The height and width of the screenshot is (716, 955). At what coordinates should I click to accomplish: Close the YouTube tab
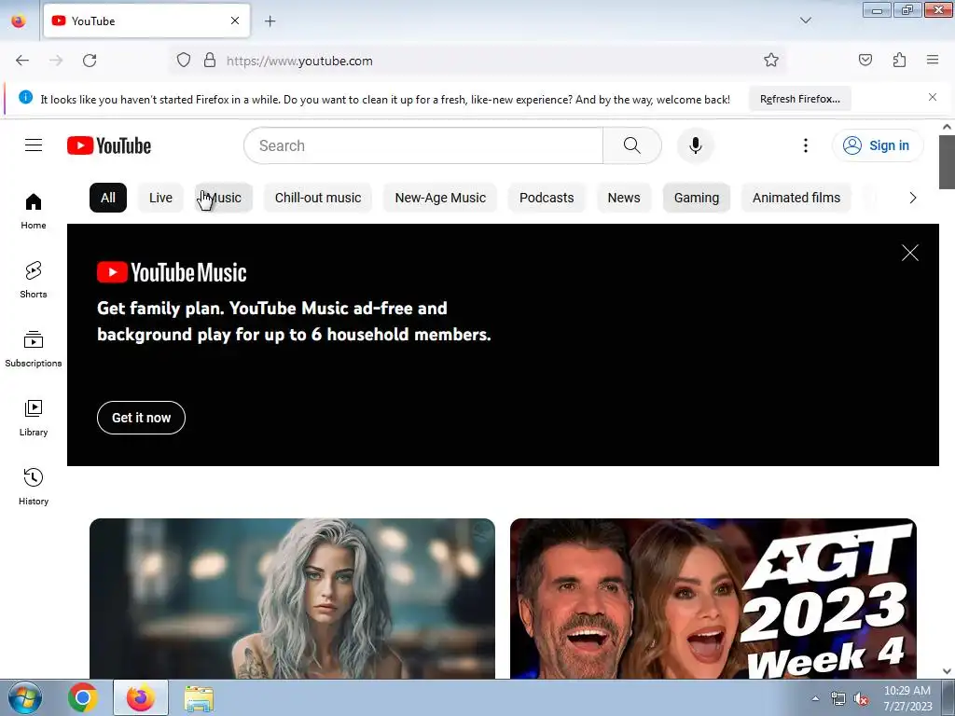[x=235, y=21]
